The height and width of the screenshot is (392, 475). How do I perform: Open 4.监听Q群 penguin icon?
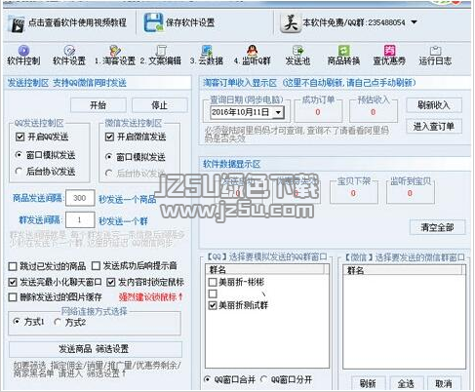coord(253,51)
